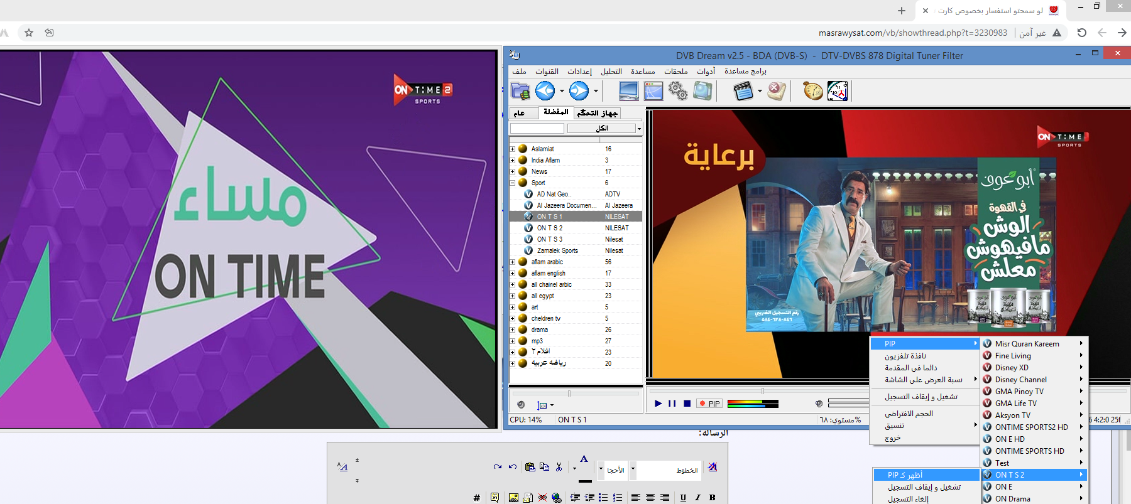Click the insert link globe icon in editor
1131x504 pixels.
click(557, 498)
